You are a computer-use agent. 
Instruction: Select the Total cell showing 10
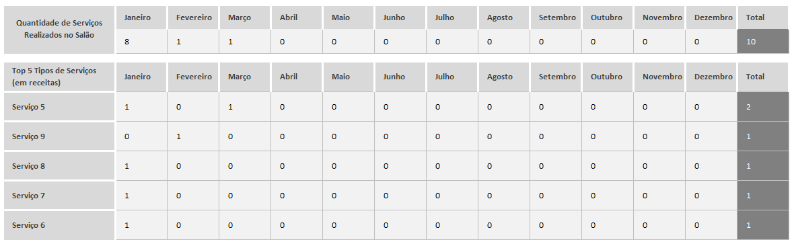[x=762, y=42]
